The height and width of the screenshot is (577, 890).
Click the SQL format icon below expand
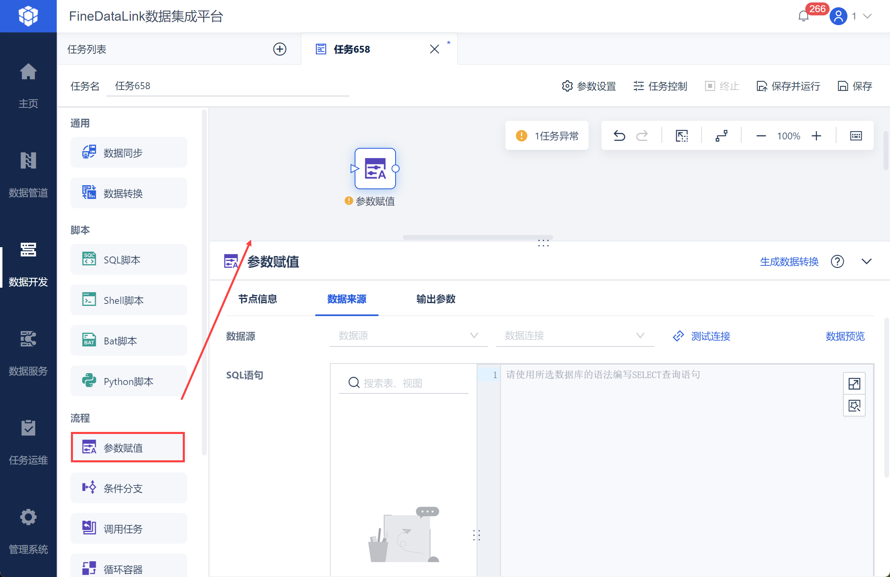[x=854, y=406]
